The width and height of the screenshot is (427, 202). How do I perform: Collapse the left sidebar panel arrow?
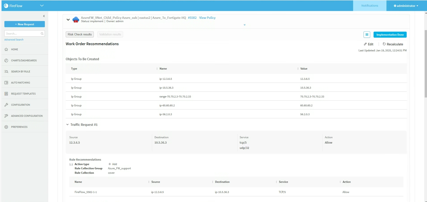44,16
